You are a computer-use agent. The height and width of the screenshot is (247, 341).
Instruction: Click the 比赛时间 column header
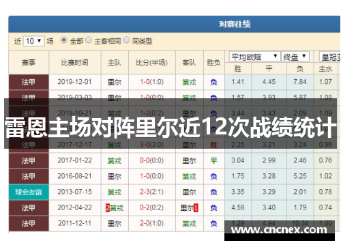click(x=75, y=62)
